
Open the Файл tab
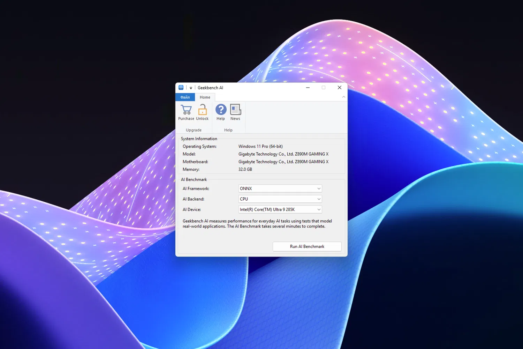click(185, 97)
